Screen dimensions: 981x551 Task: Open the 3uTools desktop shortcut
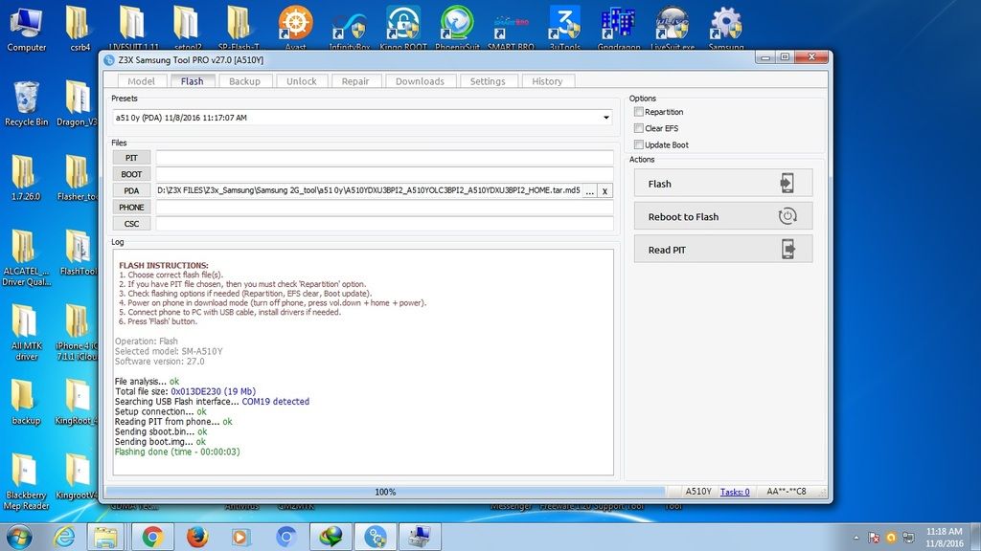pos(565,27)
